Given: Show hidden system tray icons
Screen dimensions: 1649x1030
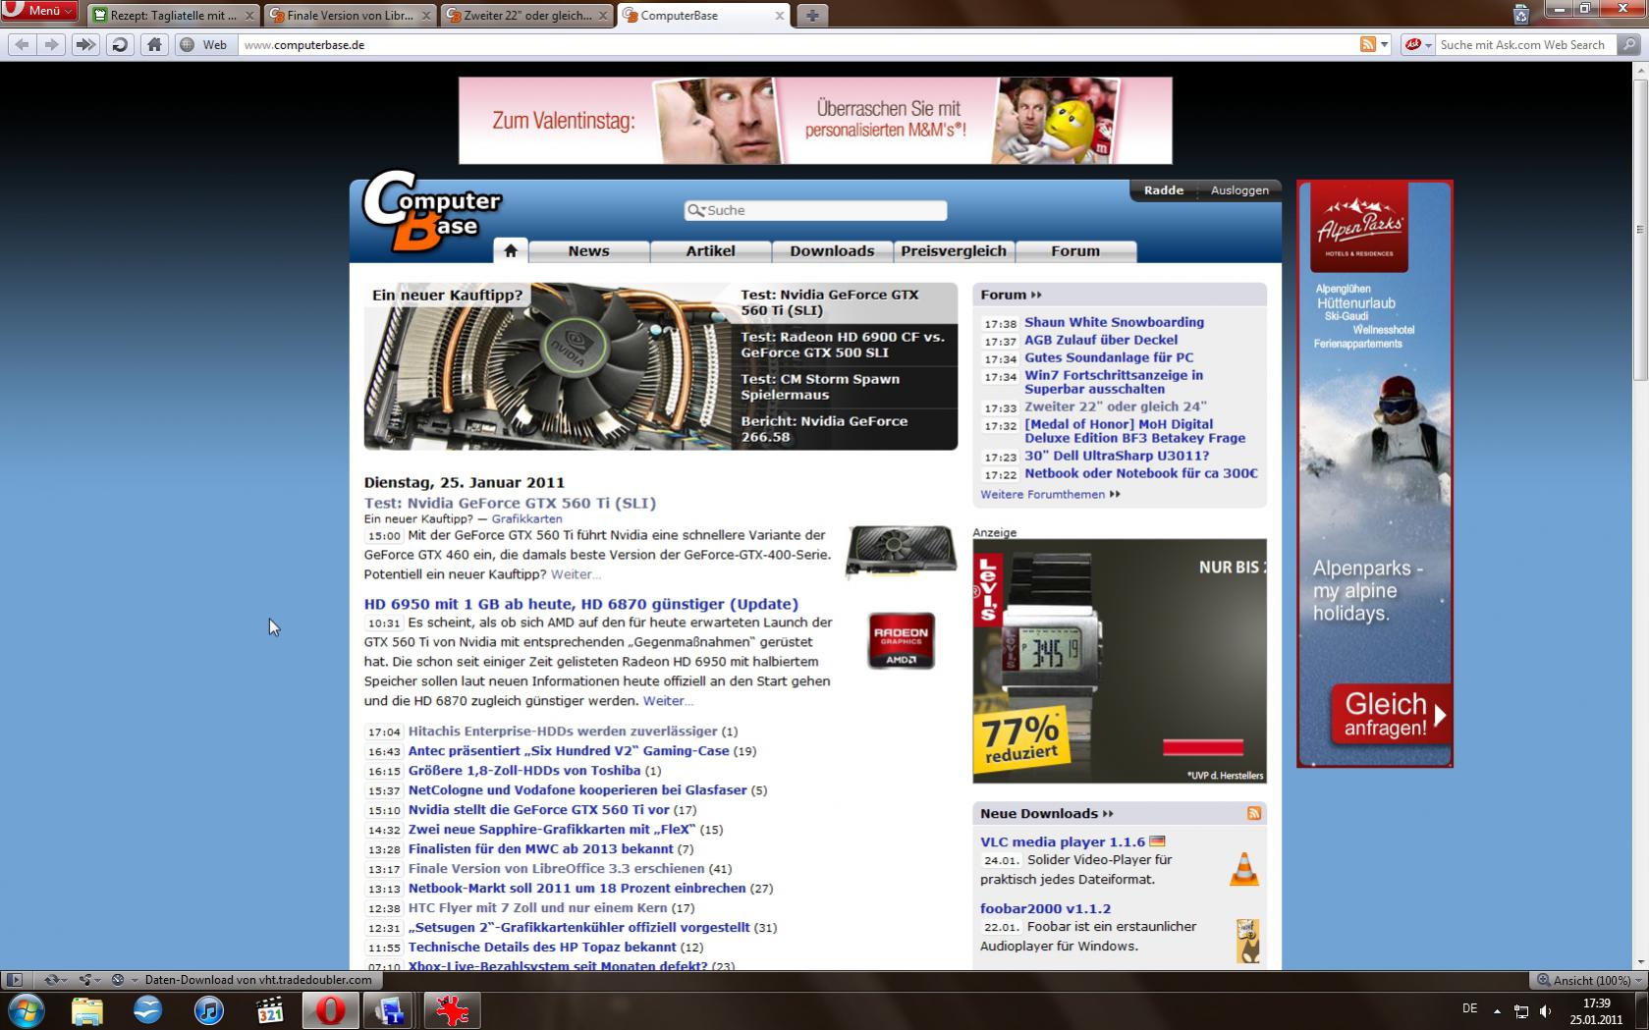Looking at the screenshot, I should (x=1497, y=1010).
